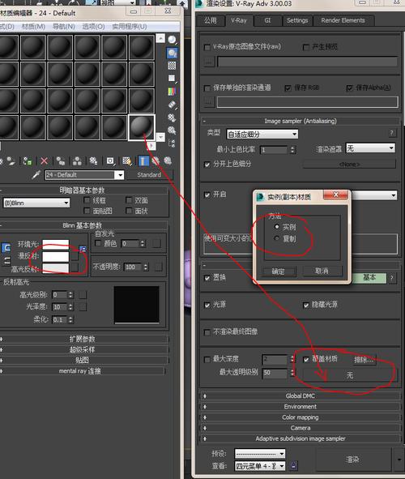
Task: Click the Make Unique icon
Action: point(77,161)
